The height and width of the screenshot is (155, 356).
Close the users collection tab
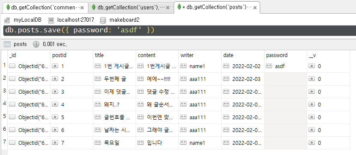[168, 8]
